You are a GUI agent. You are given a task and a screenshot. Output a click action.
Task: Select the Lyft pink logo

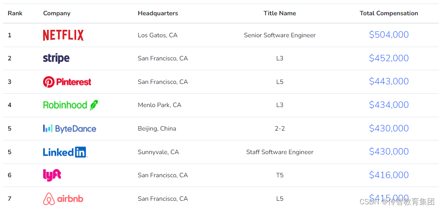coord(52,175)
